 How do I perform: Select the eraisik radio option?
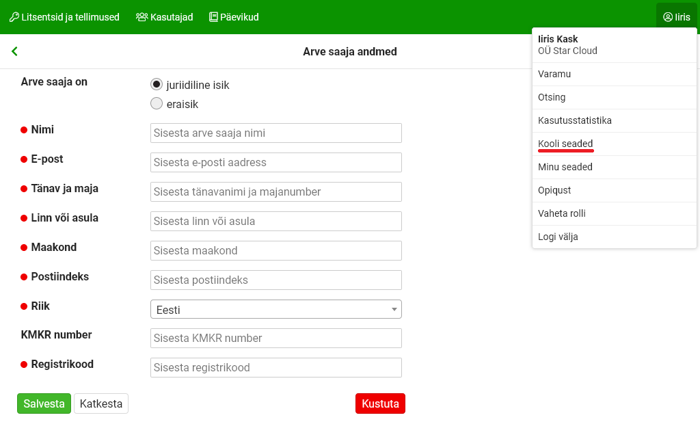157,104
